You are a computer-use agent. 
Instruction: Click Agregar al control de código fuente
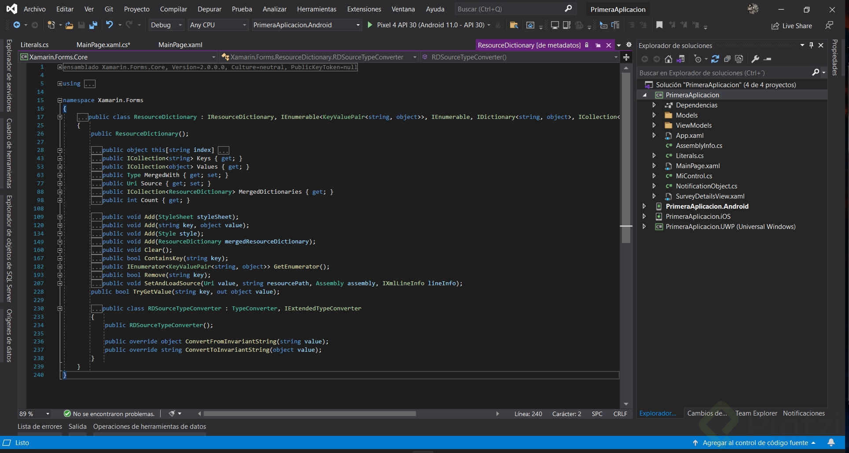(x=755, y=443)
